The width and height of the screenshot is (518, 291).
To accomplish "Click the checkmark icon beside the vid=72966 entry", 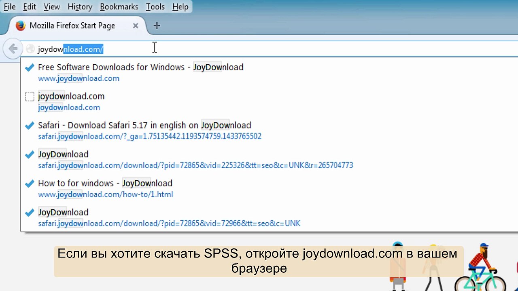I will [x=30, y=213].
